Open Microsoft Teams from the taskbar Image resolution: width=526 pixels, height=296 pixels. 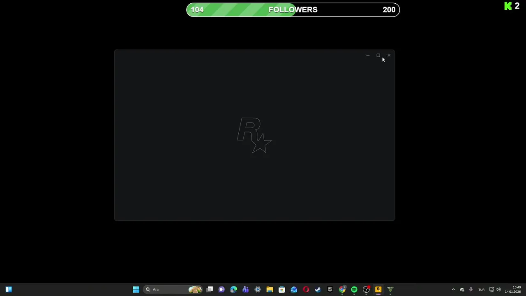[x=246, y=289]
